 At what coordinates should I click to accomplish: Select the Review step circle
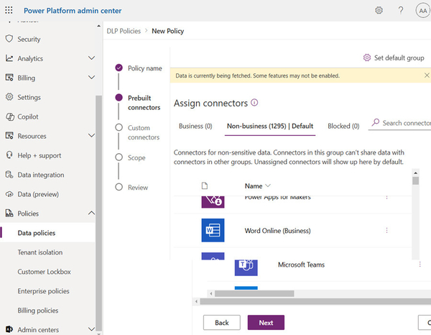(119, 187)
